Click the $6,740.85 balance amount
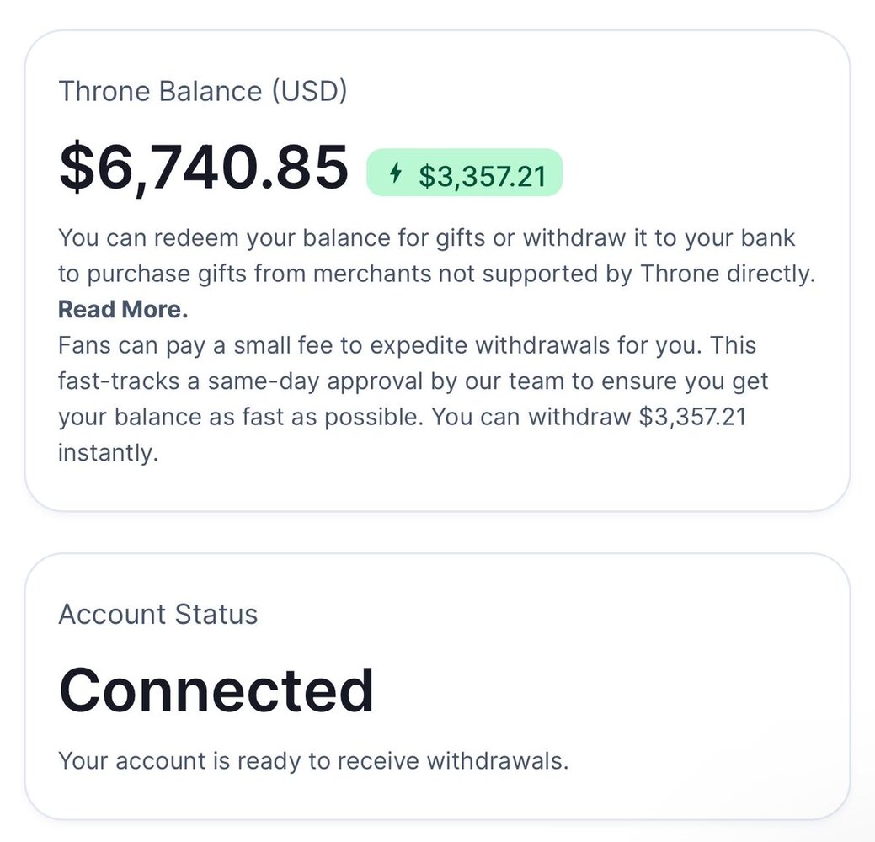This screenshot has height=842, width=875. tap(203, 168)
